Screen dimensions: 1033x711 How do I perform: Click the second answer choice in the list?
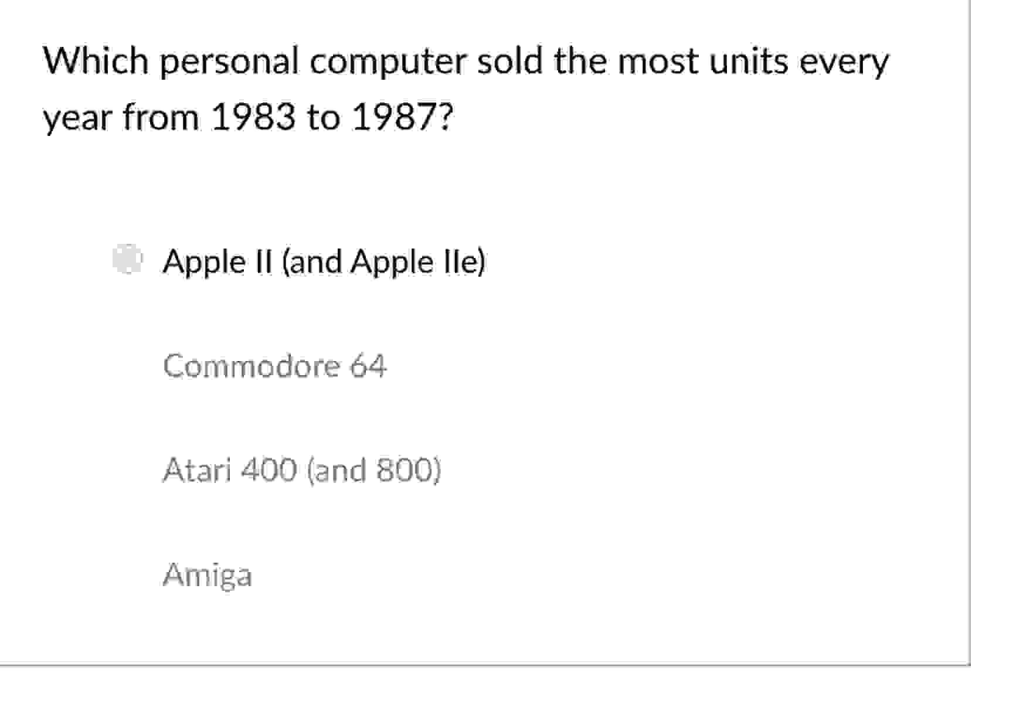[x=274, y=366]
